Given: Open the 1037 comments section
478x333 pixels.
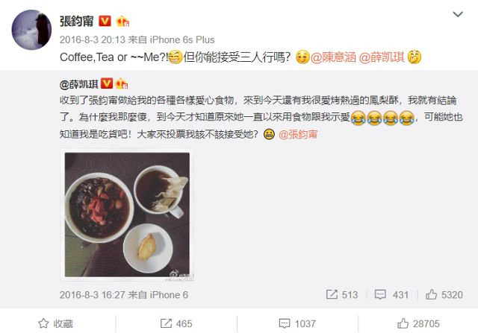Looking at the screenshot, I should click(297, 323).
